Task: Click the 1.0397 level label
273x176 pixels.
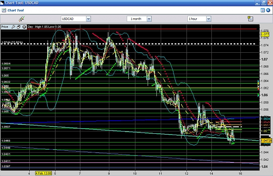Action: pos(6,166)
